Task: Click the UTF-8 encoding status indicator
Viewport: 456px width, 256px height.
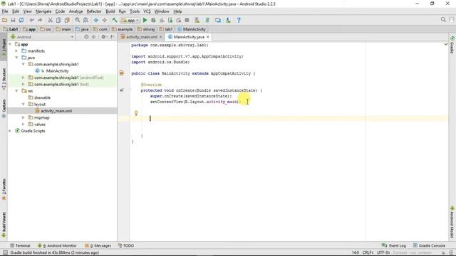Action: pyautogui.click(x=383, y=252)
